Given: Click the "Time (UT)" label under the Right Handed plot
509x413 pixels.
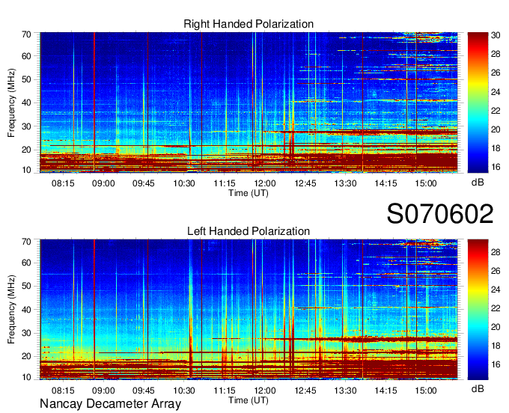Looking at the screenshot, I should coord(249,193).
